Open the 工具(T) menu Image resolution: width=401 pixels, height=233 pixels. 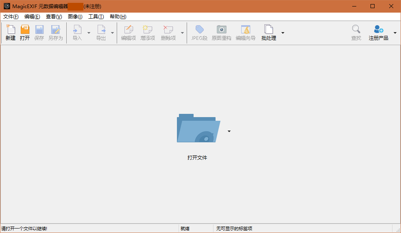click(96, 17)
